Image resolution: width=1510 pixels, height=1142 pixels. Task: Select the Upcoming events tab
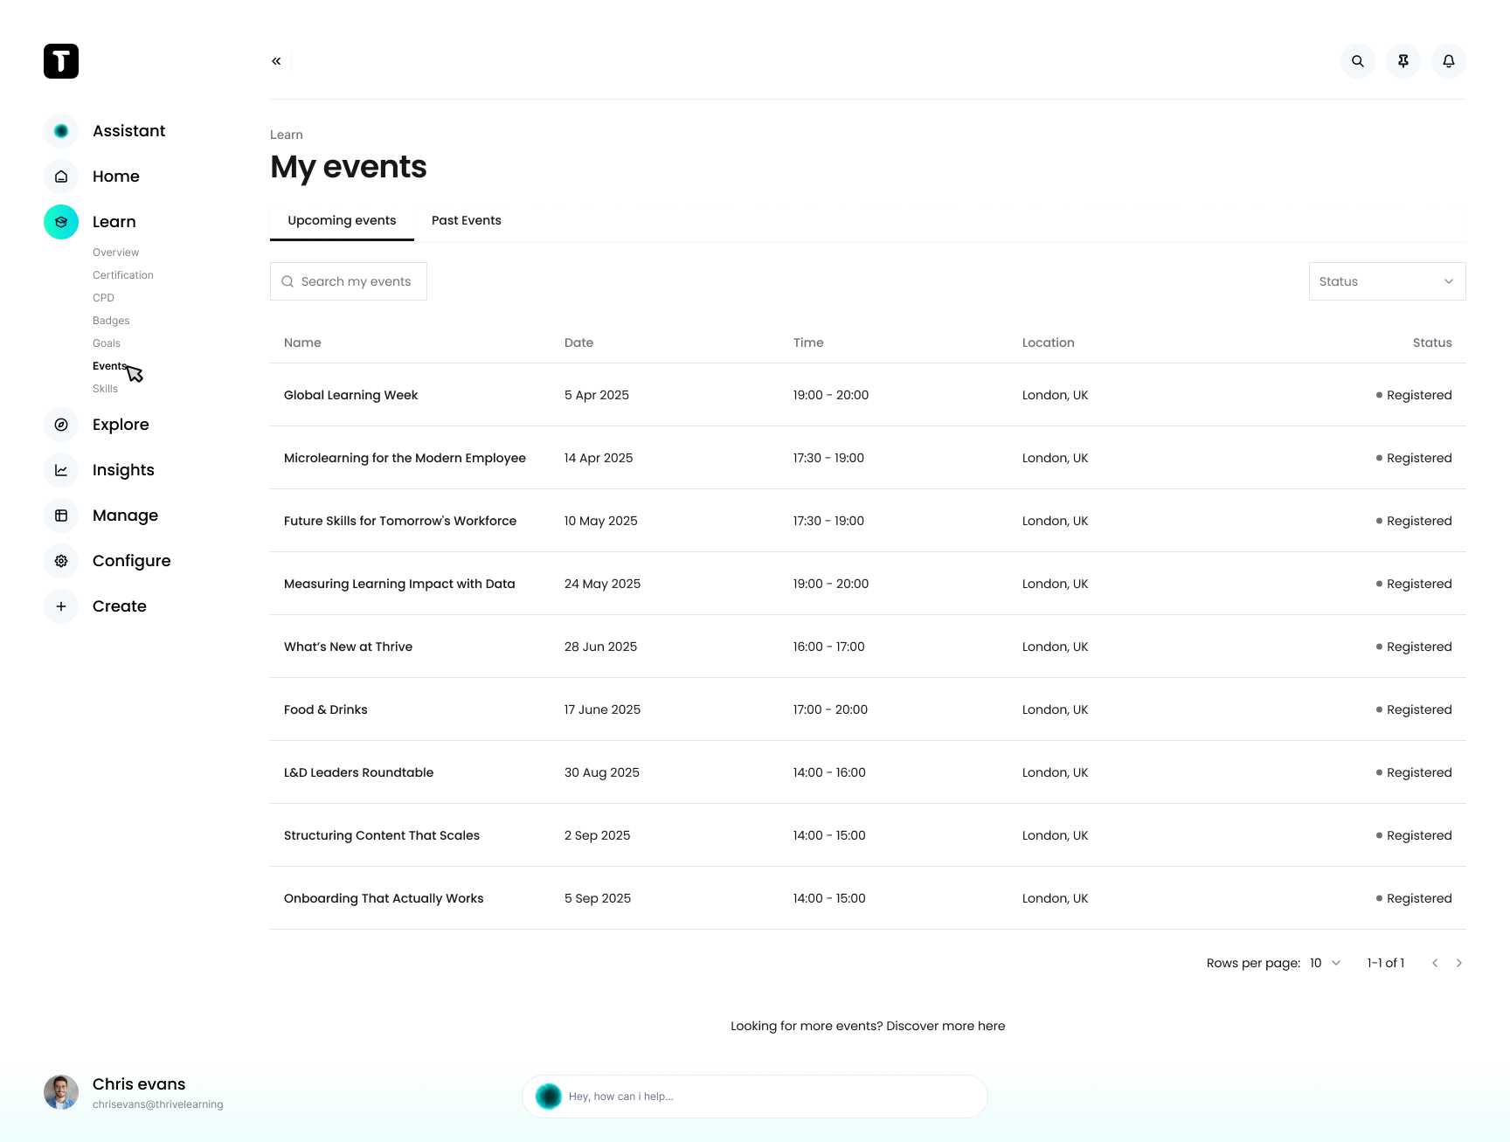(342, 220)
